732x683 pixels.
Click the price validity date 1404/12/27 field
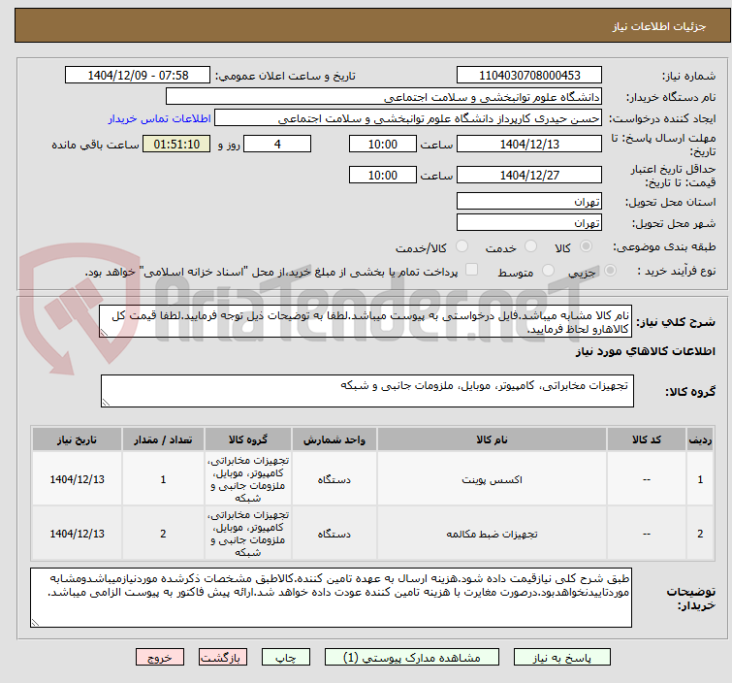[x=529, y=175]
